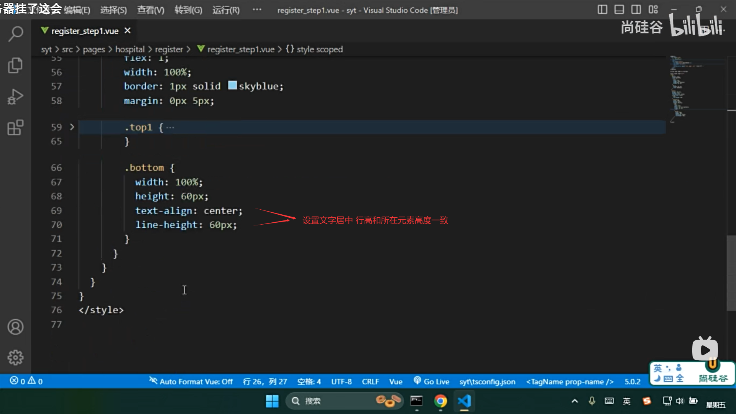Open the menu overflow ellipsis
This screenshot has width=736, height=414.
click(257, 10)
